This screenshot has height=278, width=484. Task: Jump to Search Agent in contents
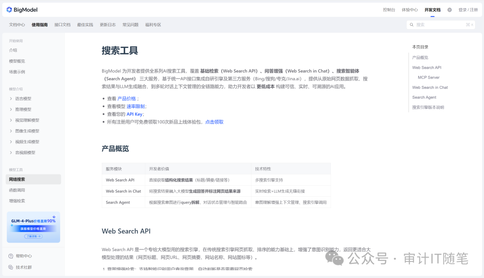click(424, 97)
